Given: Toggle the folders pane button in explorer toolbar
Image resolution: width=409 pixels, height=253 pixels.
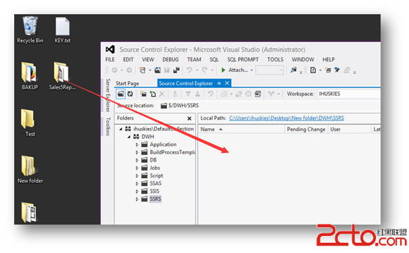Looking at the screenshot, I should 120,94.
